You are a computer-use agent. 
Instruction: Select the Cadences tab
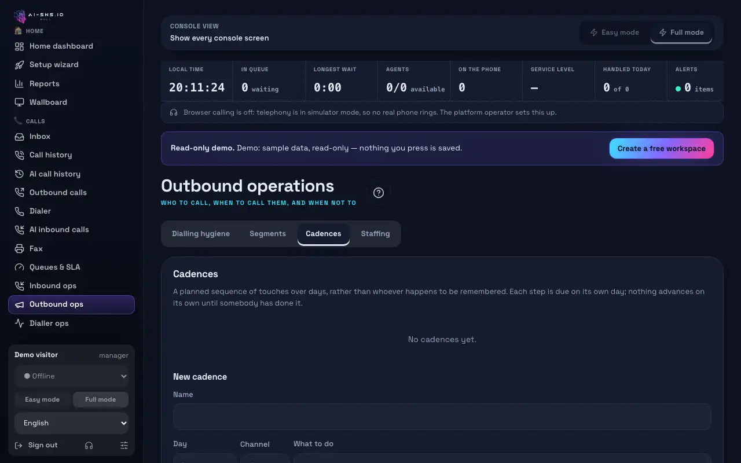324,234
